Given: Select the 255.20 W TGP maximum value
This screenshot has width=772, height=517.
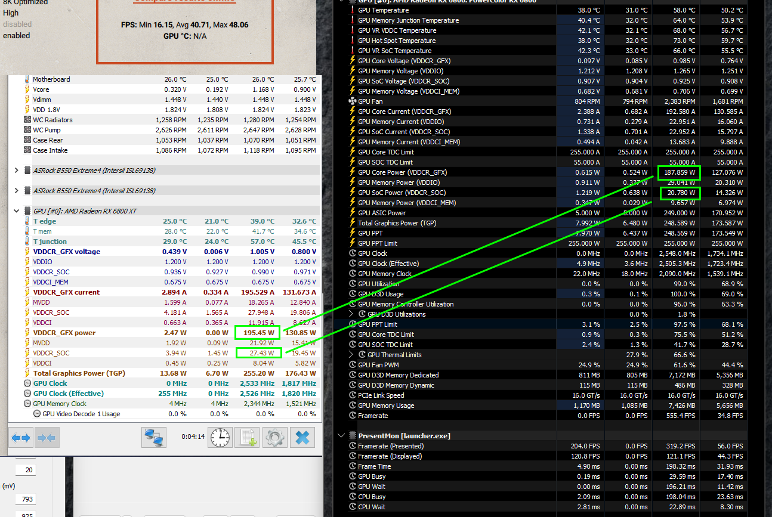Looking at the screenshot, I should pyautogui.click(x=258, y=373).
